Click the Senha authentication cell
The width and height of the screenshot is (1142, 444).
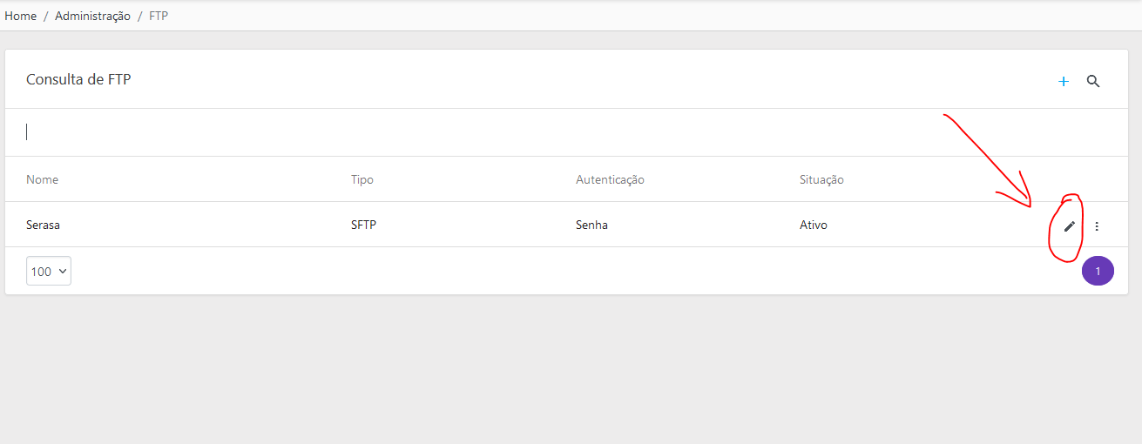591,225
